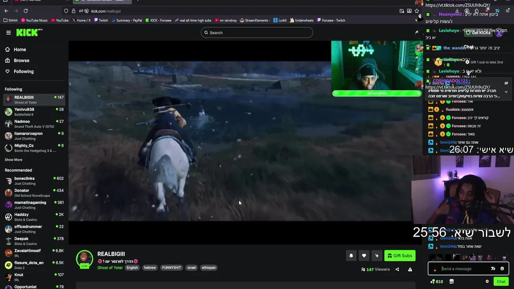Send message with green Chat button
Viewport: 514px width, 289px height.
(501, 281)
